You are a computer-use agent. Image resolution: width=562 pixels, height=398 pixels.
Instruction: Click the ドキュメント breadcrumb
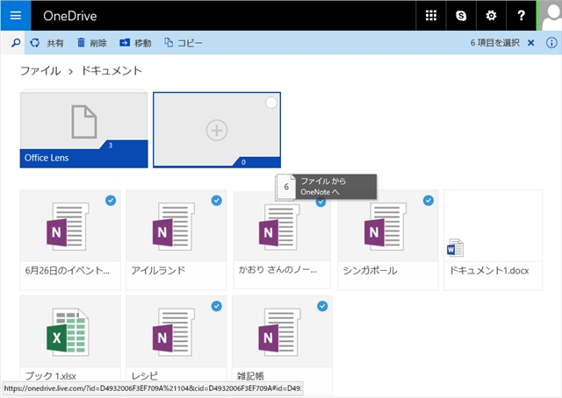112,71
